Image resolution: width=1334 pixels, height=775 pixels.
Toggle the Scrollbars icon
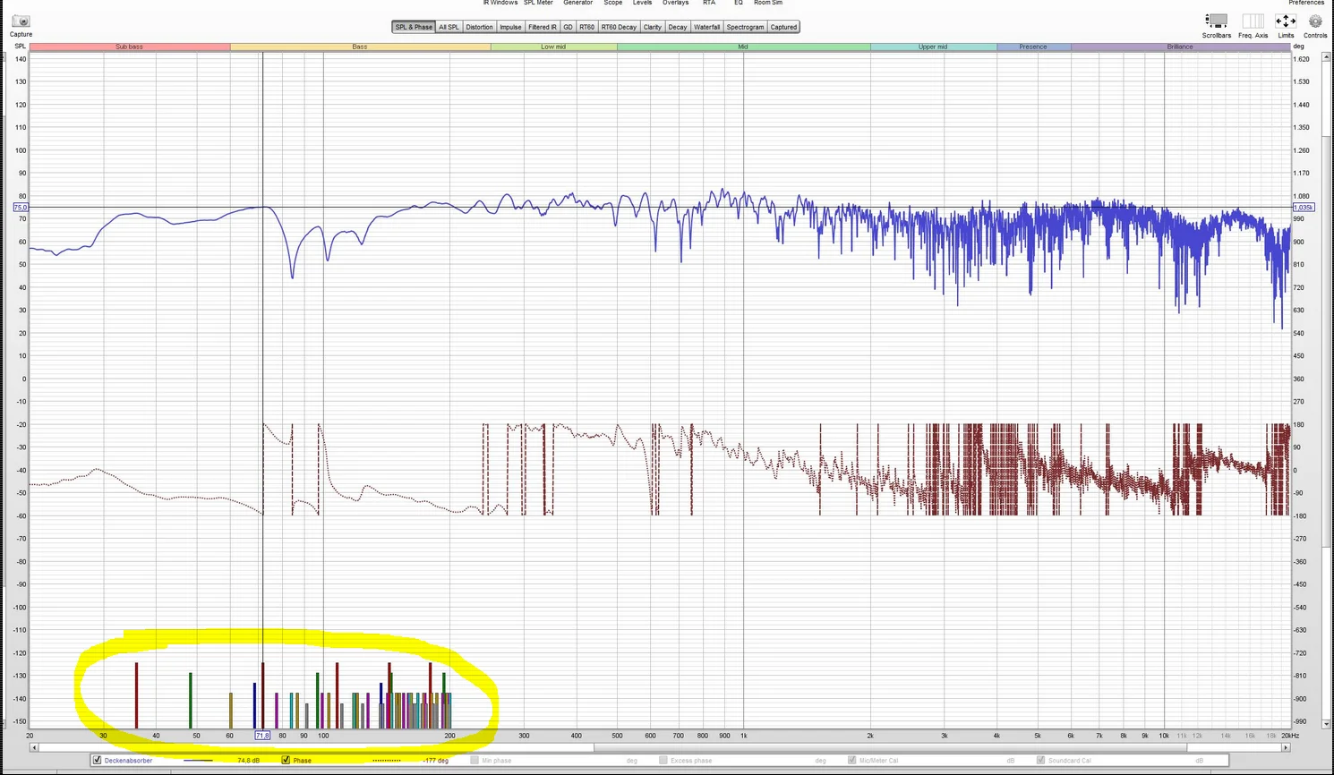point(1216,21)
